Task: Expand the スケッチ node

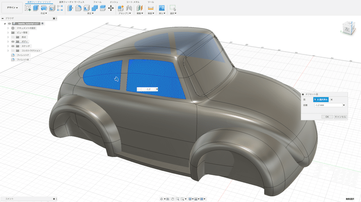Action: click(x=8, y=46)
